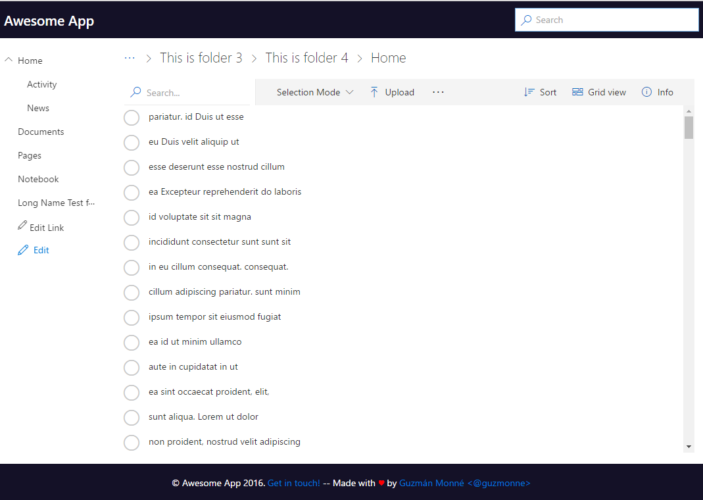Click the Info circle icon
This screenshot has width=703, height=500.
646,92
